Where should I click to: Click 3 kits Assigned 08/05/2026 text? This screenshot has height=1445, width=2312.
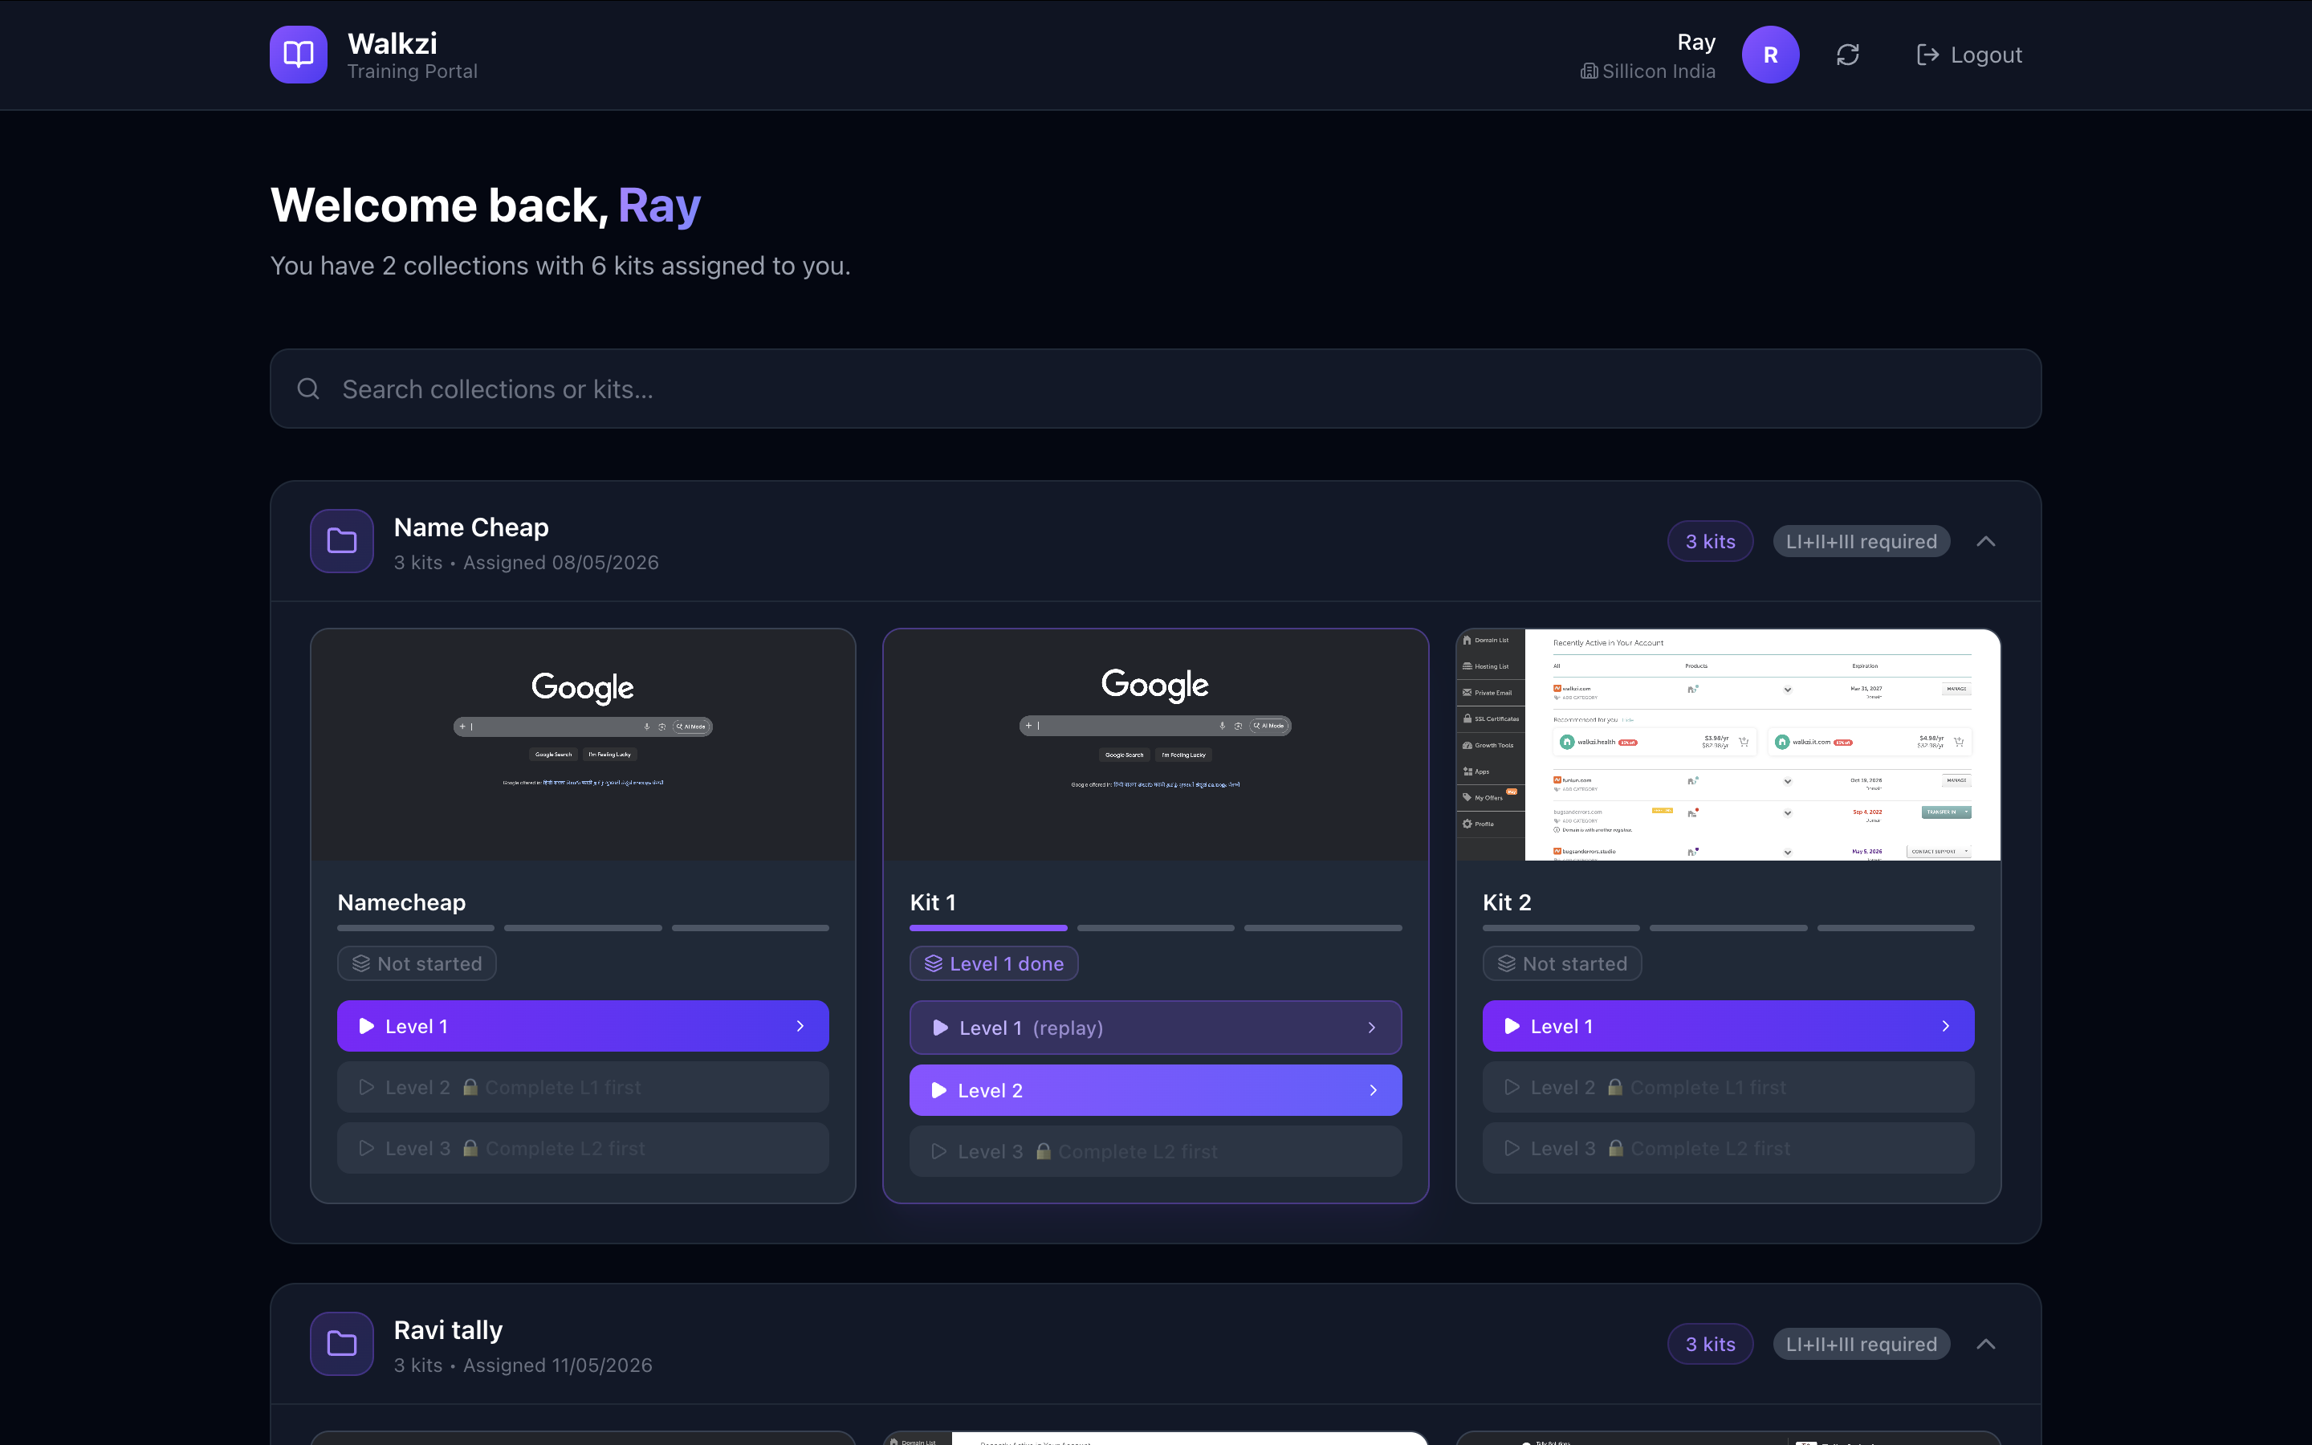[527, 563]
